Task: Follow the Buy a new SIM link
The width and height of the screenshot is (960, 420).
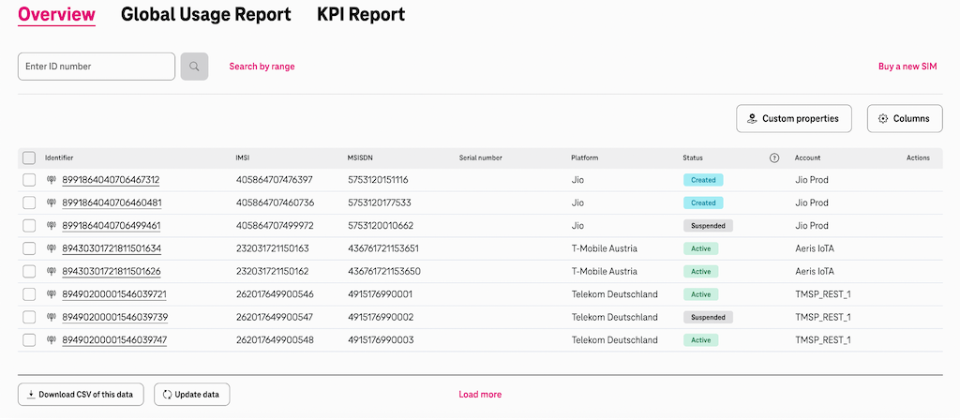Action: [907, 67]
